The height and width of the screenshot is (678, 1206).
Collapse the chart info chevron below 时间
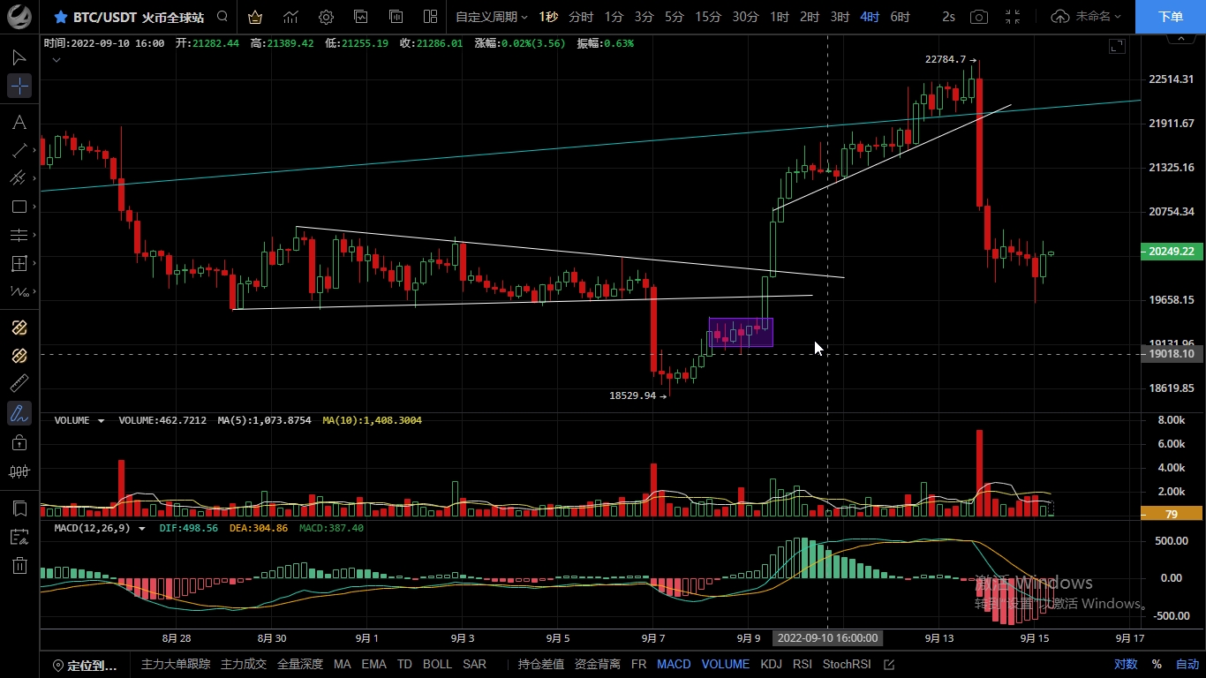pos(56,60)
